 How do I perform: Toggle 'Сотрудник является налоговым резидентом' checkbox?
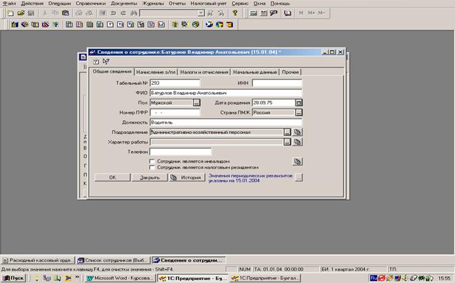pos(152,167)
